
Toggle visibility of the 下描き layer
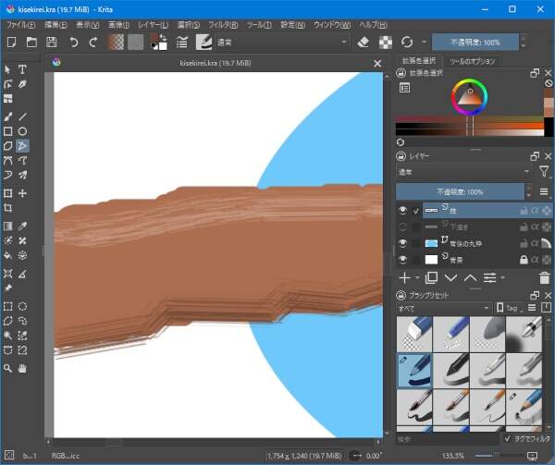[403, 226]
